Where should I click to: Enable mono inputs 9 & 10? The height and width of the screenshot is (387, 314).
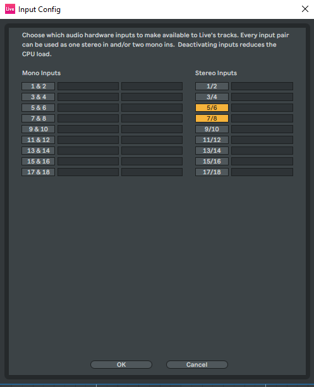[39, 129]
